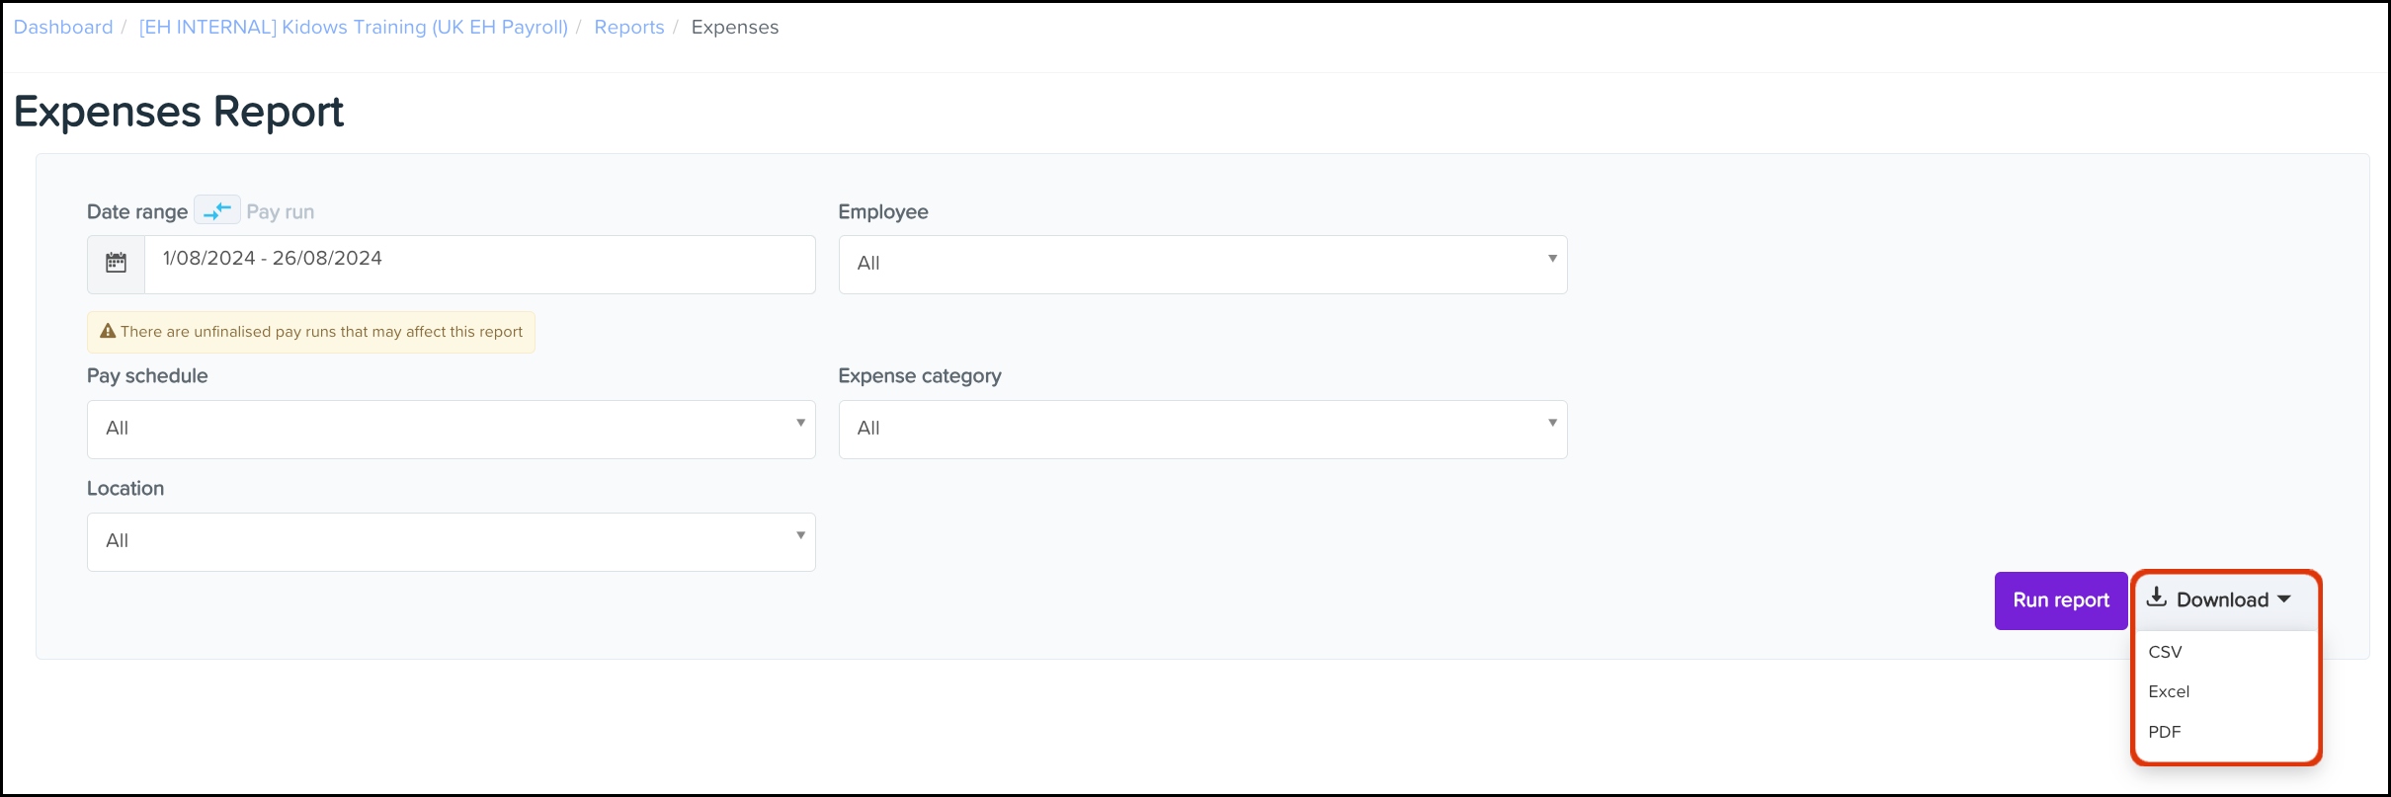Open the Reports breadcrumb link
The image size is (2391, 797).
(629, 28)
